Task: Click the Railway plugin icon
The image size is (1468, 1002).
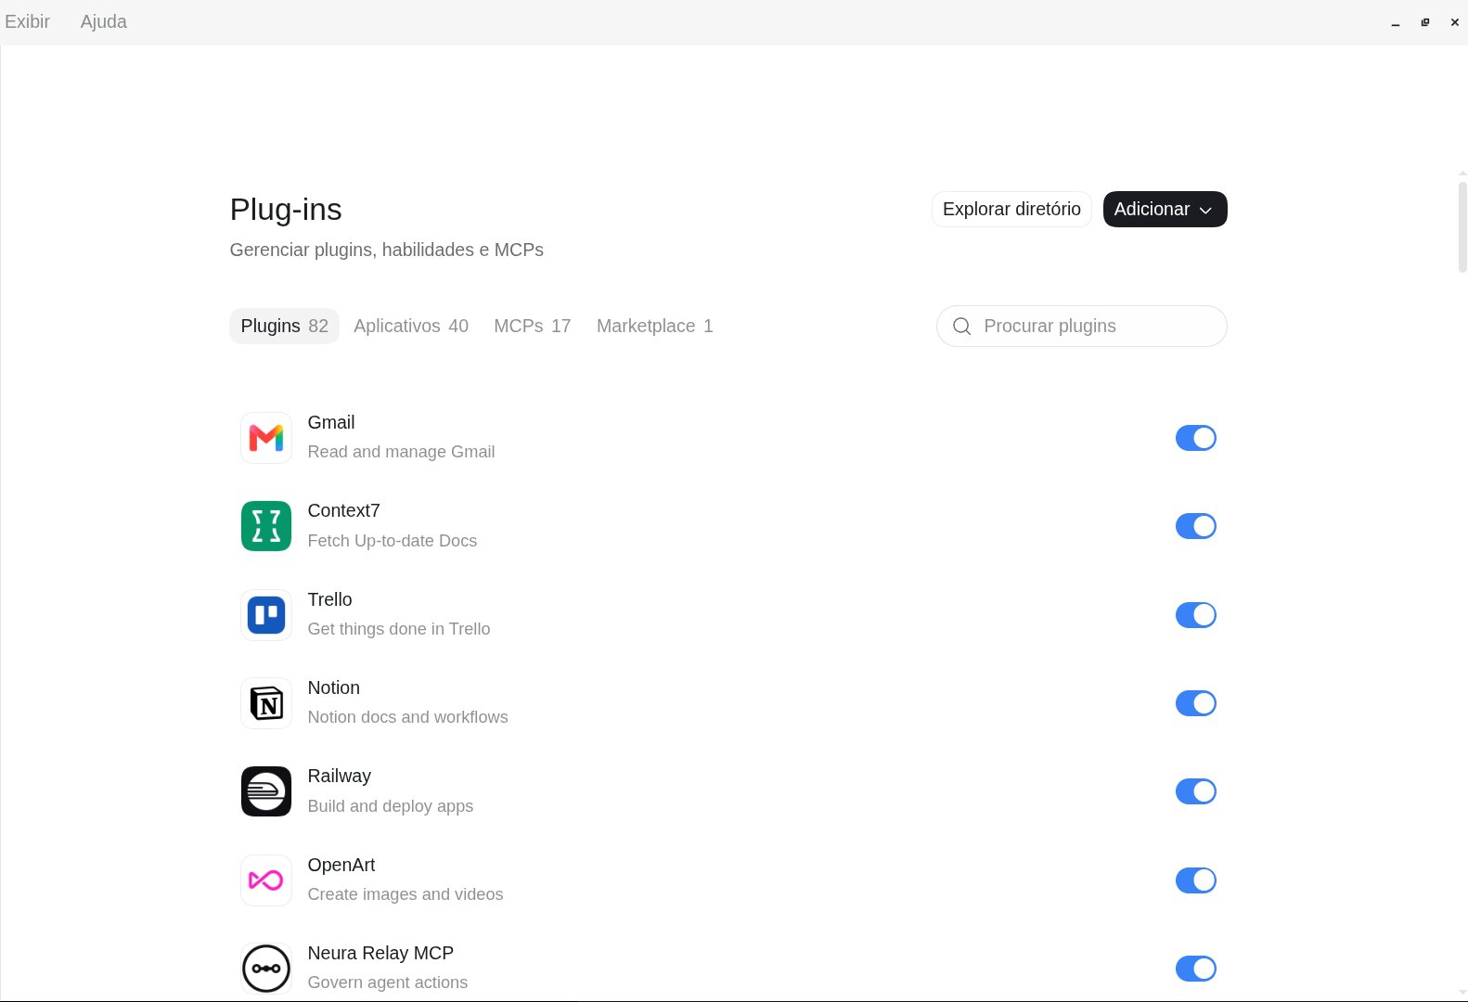Action: [266, 791]
